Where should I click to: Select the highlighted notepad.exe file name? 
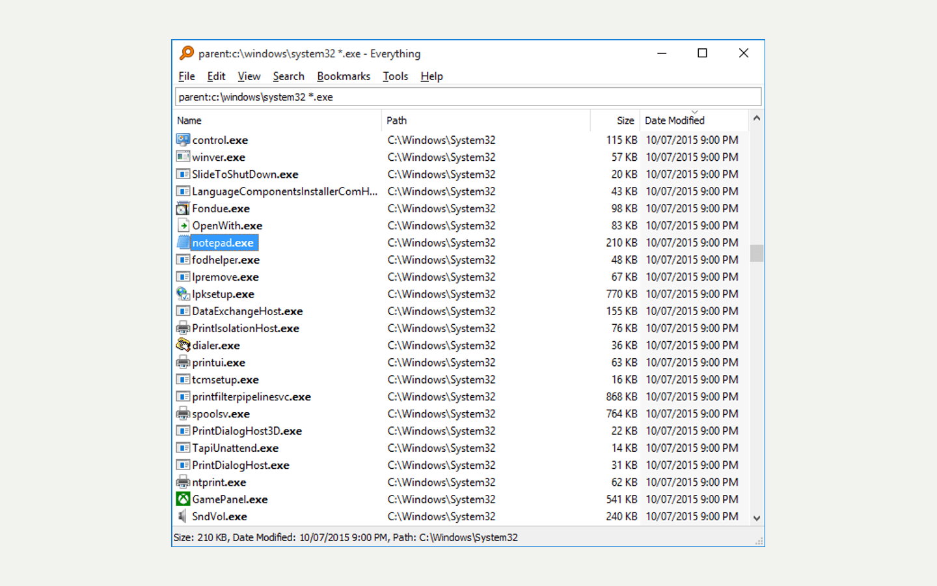(223, 243)
